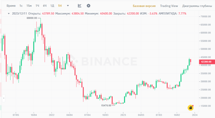Select the 1Ч interval

click(37, 6)
